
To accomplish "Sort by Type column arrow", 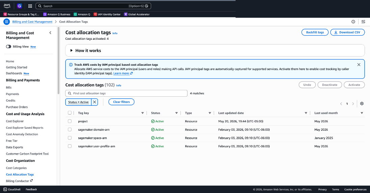I will click(x=210, y=113).
